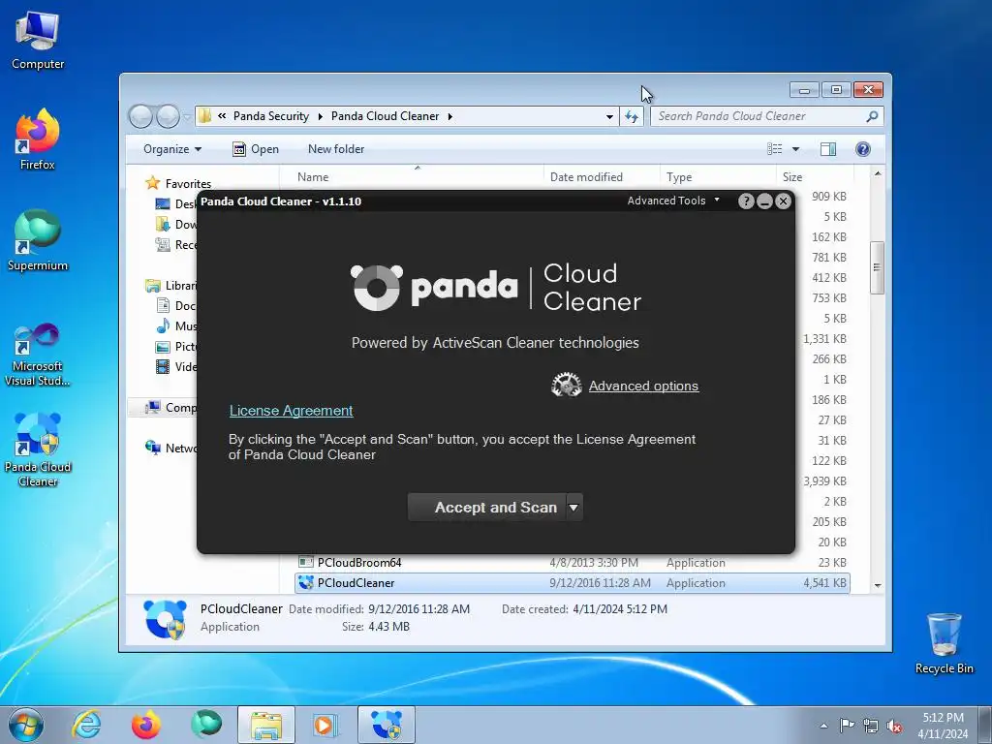Click Open in the Explorer toolbar
The image size is (992, 744).
256,149
